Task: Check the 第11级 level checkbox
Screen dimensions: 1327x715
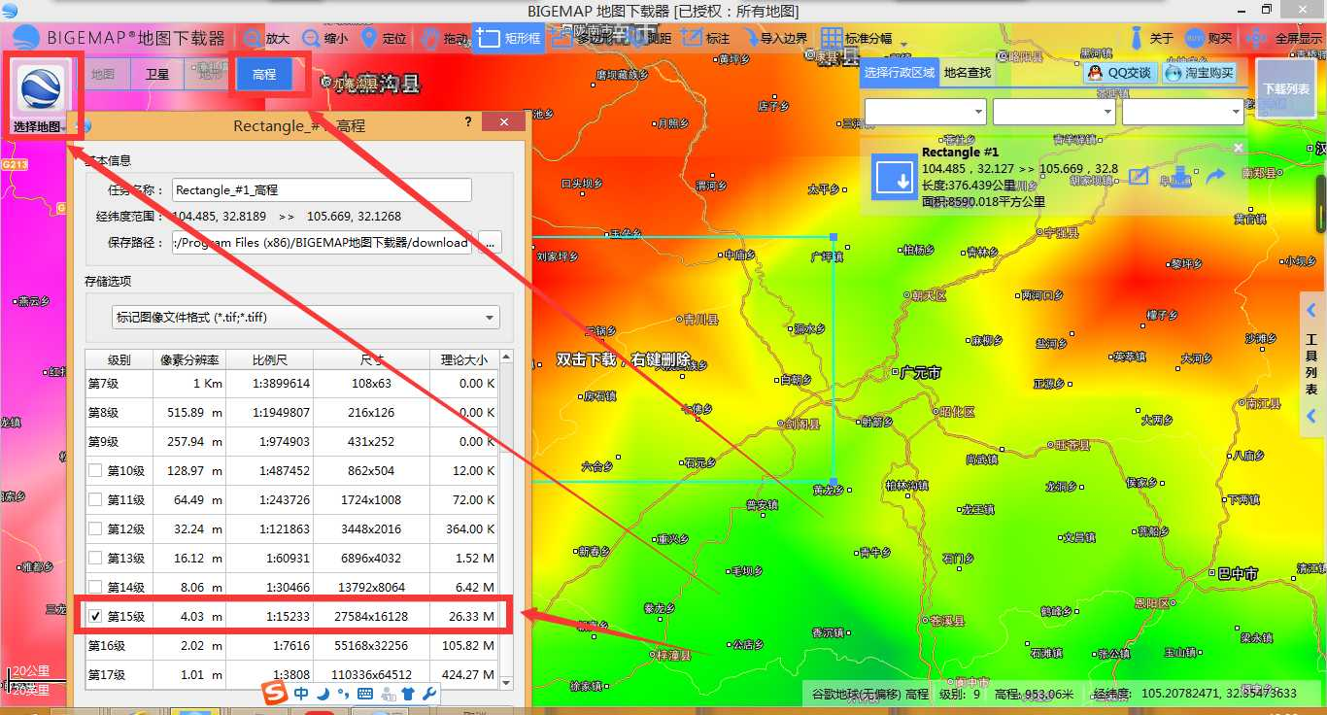Action: 95,500
